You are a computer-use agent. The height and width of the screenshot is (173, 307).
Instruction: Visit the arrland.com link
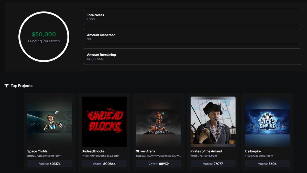[204, 156]
